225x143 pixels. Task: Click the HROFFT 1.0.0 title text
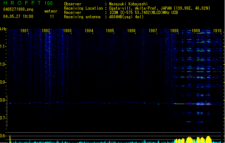click(x=28, y=3)
